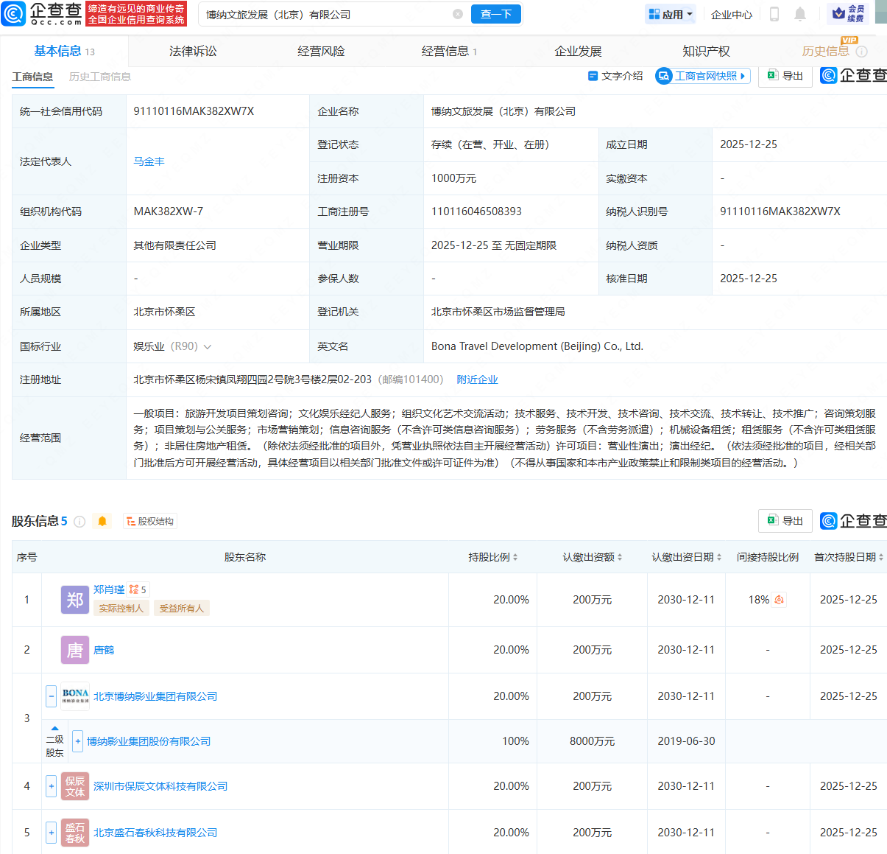Sort by 首次持股日期 column

pyautogui.click(x=848, y=557)
